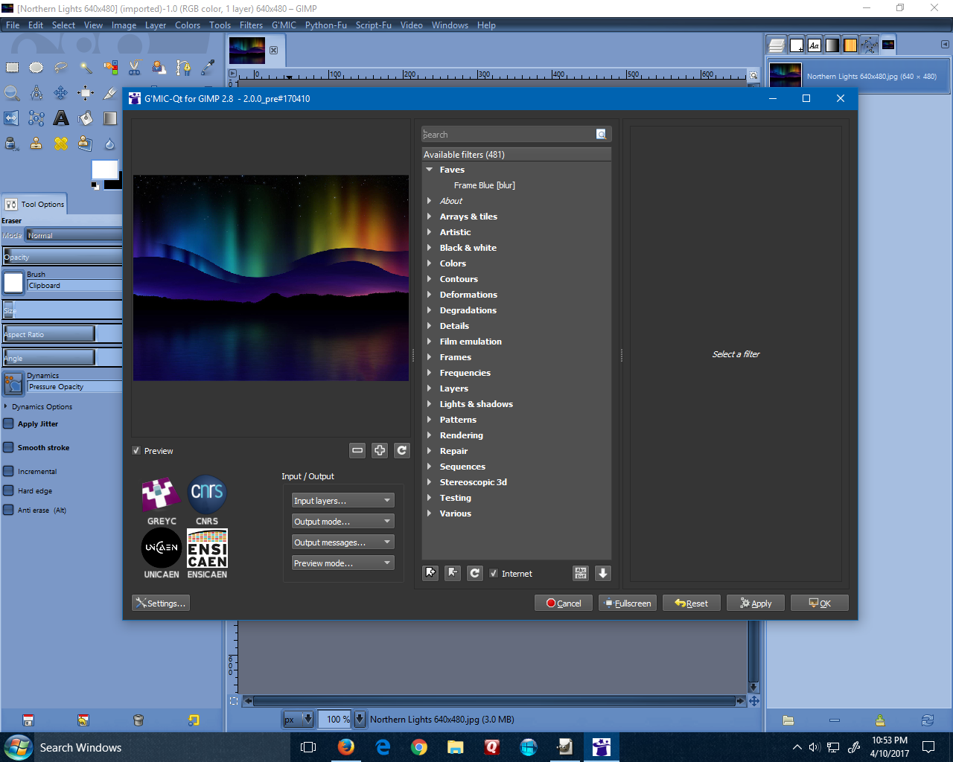Click the Cancel button in G'MIC dialog
Image resolution: width=953 pixels, height=762 pixels.
[x=564, y=603]
